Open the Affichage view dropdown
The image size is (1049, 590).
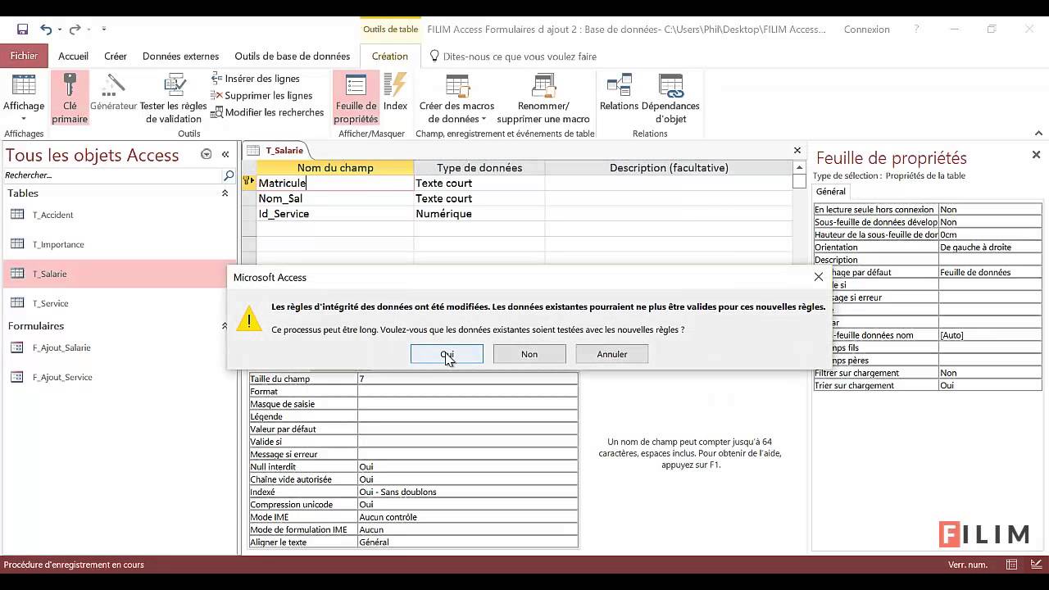tap(24, 98)
